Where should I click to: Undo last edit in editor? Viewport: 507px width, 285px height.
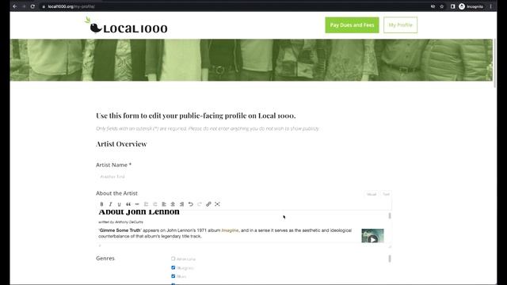(x=191, y=204)
